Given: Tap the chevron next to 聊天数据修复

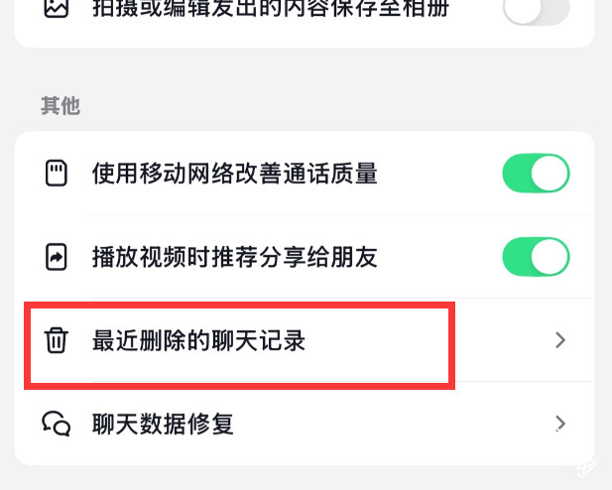Looking at the screenshot, I should (560, 425).
